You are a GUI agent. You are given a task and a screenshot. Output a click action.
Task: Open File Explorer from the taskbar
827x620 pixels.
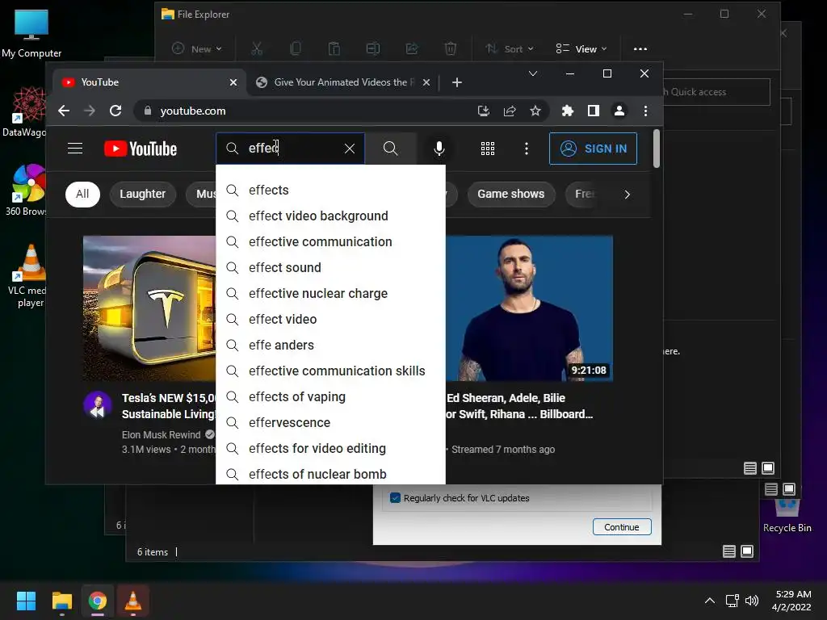click(x=61, y=601)
